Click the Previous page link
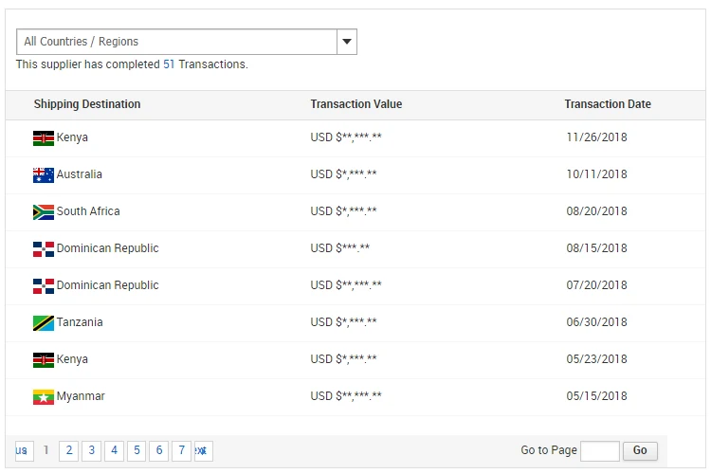This screenshot has height=474, width=711. pyautogui.click(x=23, y=450)
